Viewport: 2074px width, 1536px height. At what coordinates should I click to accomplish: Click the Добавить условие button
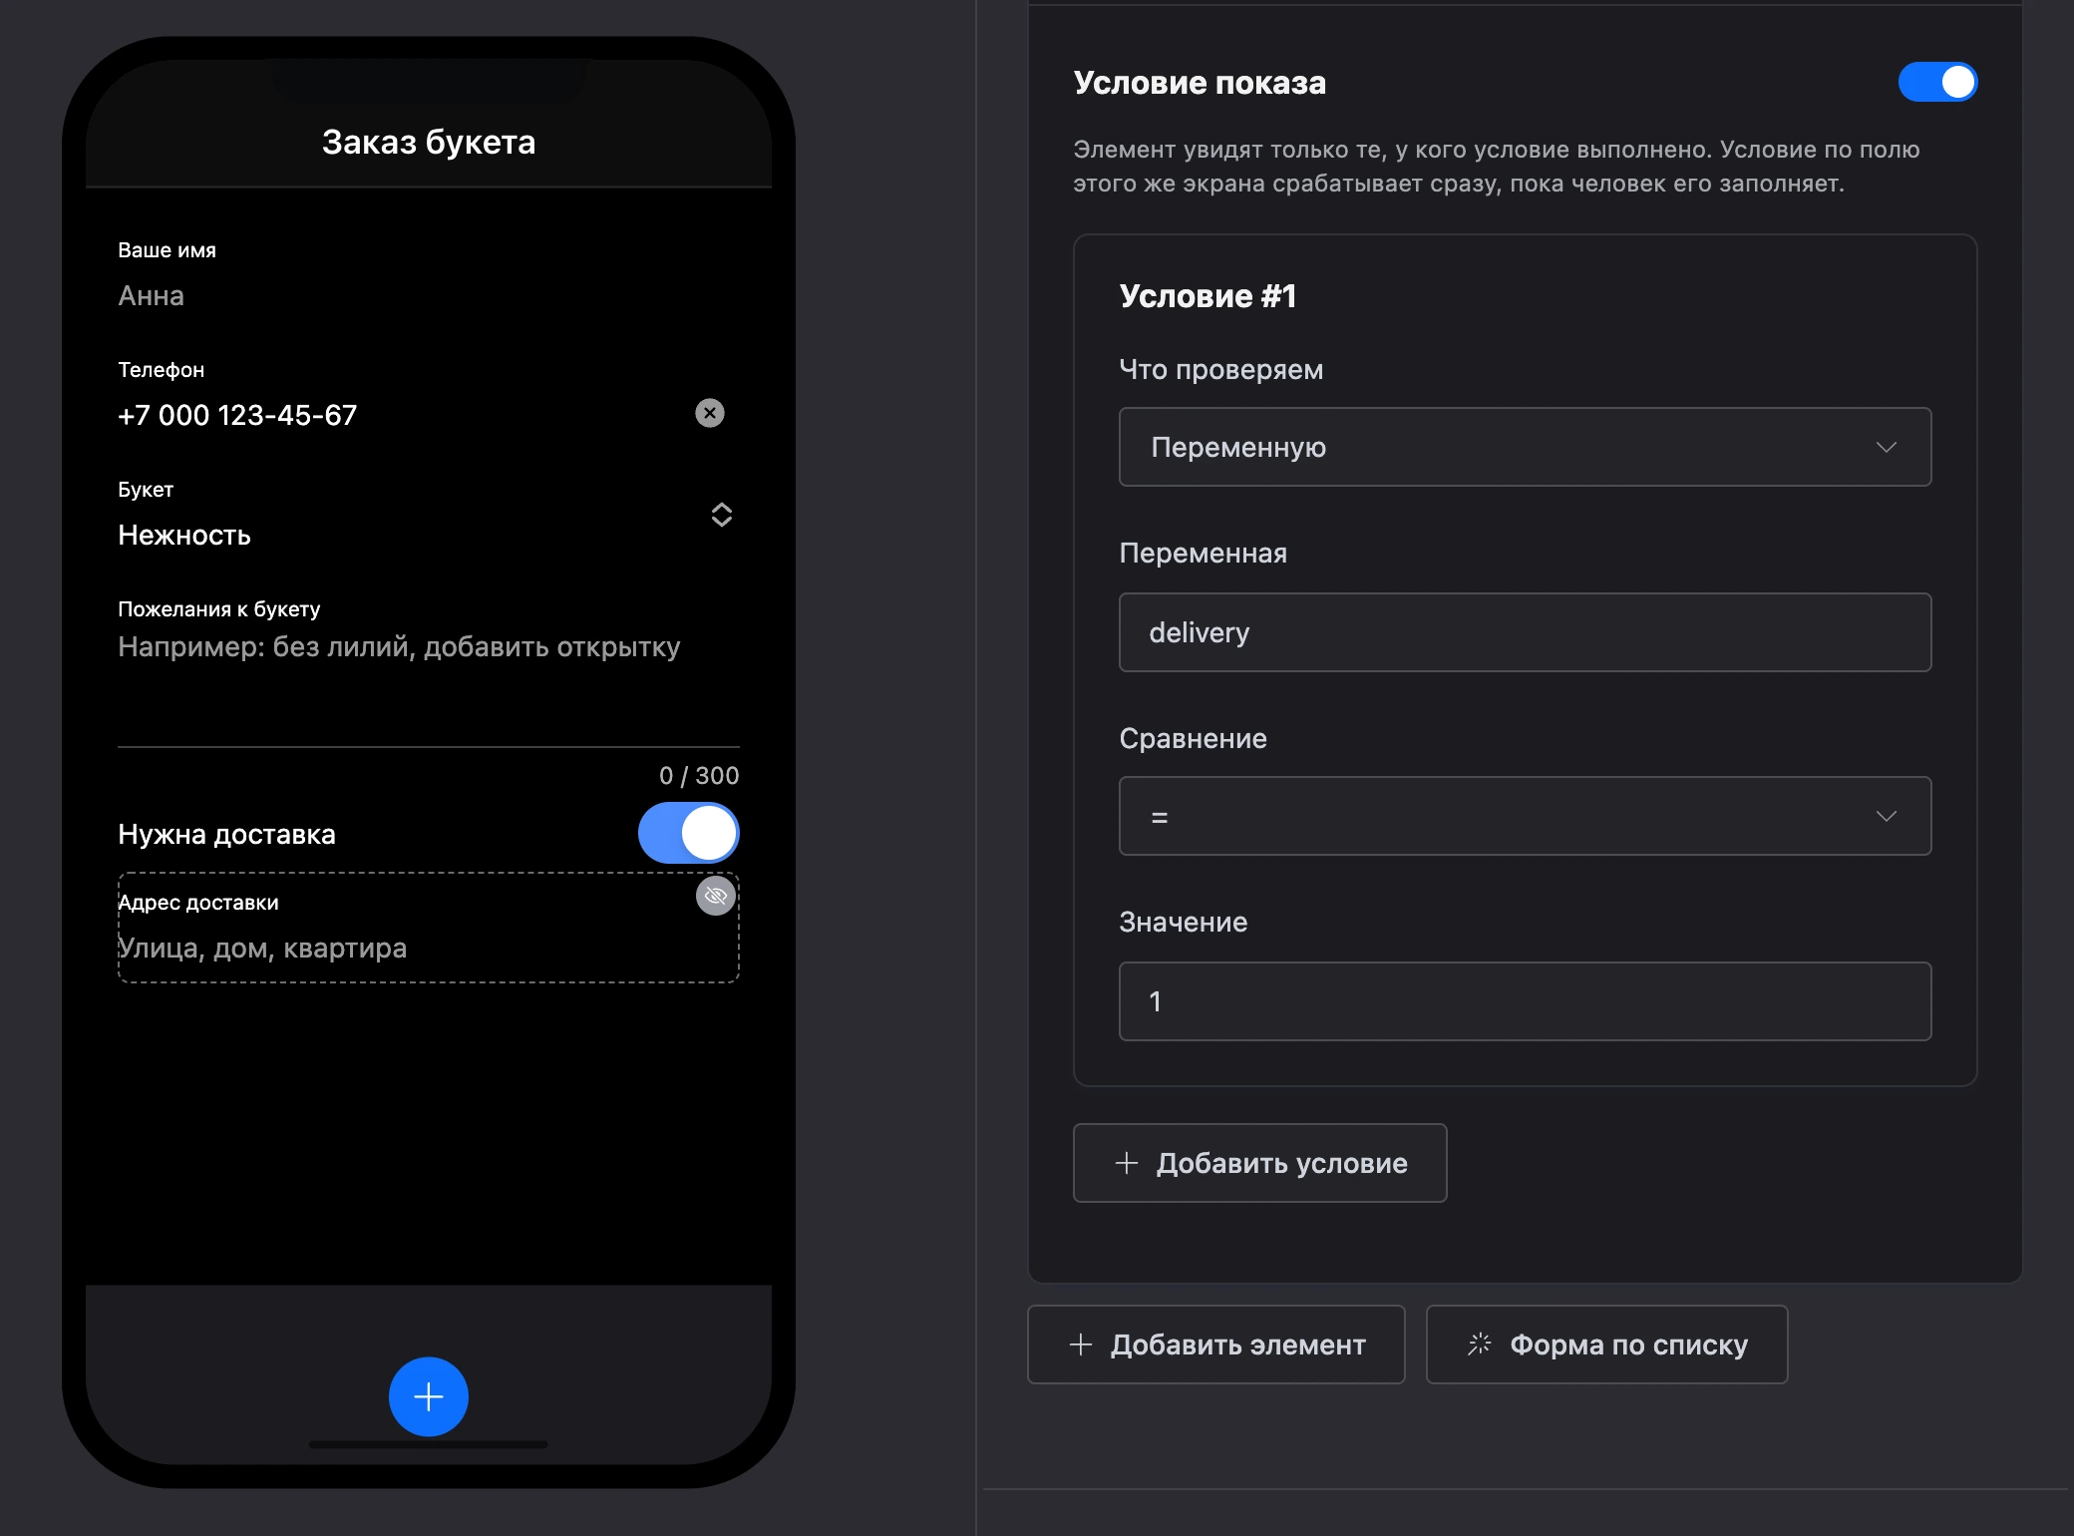(1259, 1163)
